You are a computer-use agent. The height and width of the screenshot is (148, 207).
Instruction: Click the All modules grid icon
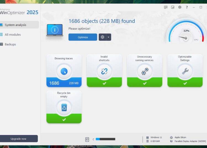click(x=1, y=35)
